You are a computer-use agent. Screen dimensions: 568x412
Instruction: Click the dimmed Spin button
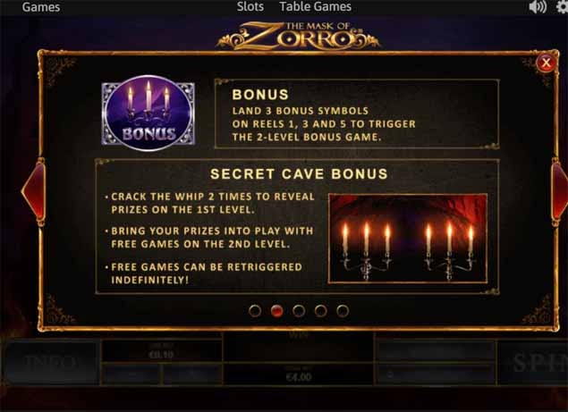(534, 362)
